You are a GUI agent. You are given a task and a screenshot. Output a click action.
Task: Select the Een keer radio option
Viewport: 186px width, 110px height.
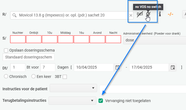pyautogui.click(x=33, y=76)
